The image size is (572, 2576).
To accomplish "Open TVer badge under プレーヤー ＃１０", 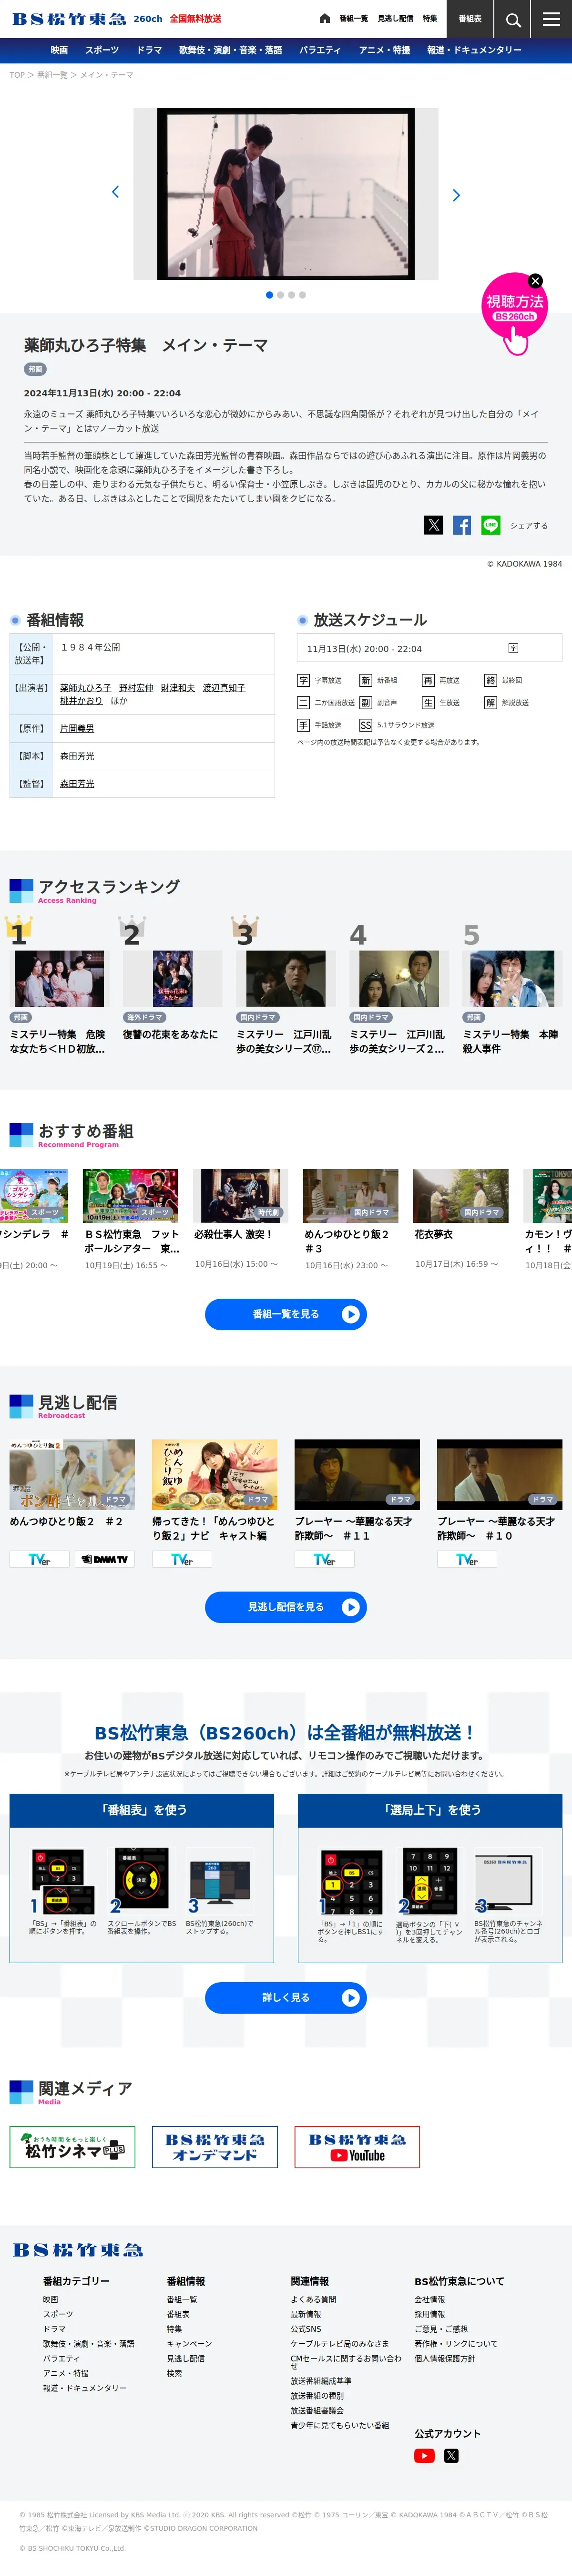I will (x=467, y=1559).
